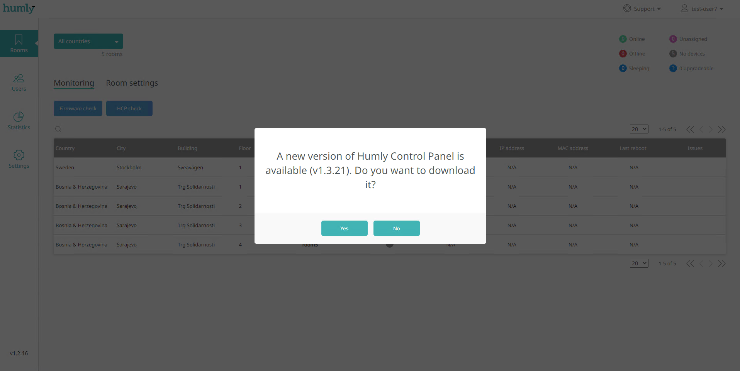Select the Sweden row
The width and height of the screenshot is (740, 371).
click(x=389, y=167)
